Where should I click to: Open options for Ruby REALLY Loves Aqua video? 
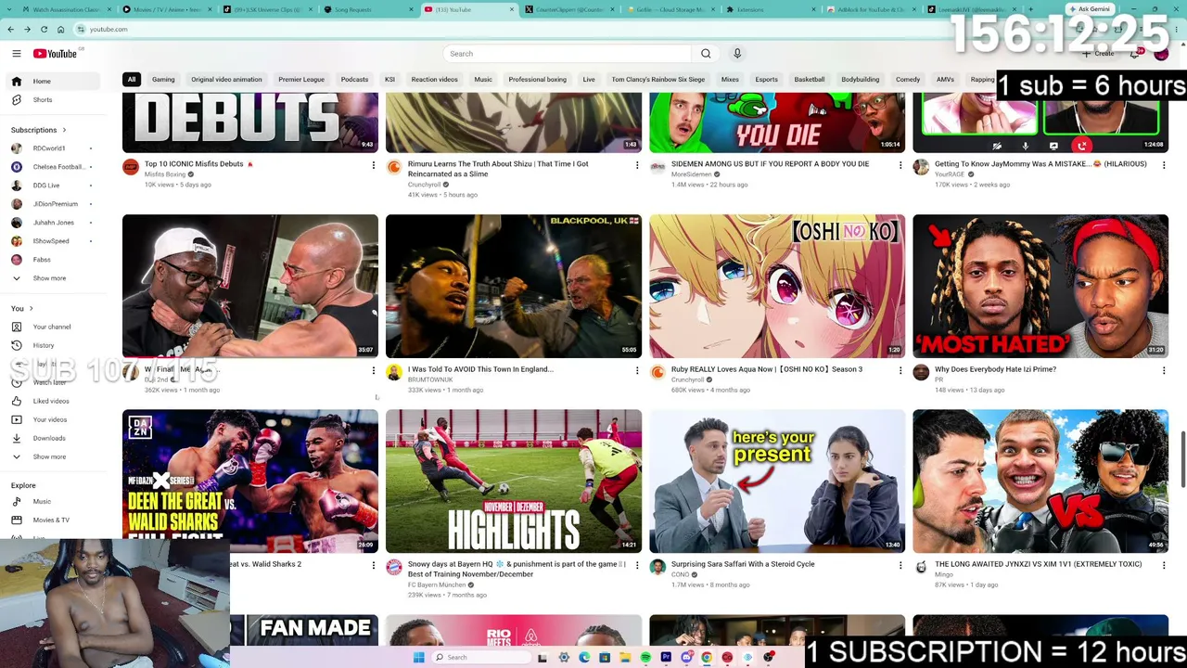point(900,370)
